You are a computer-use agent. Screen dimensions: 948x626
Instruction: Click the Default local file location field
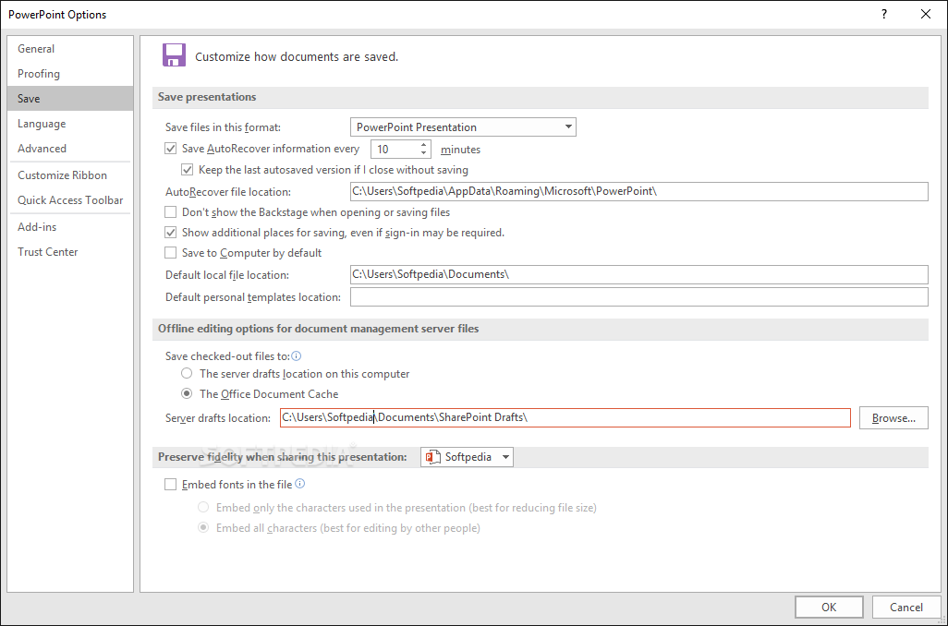(x=639, y=274)
